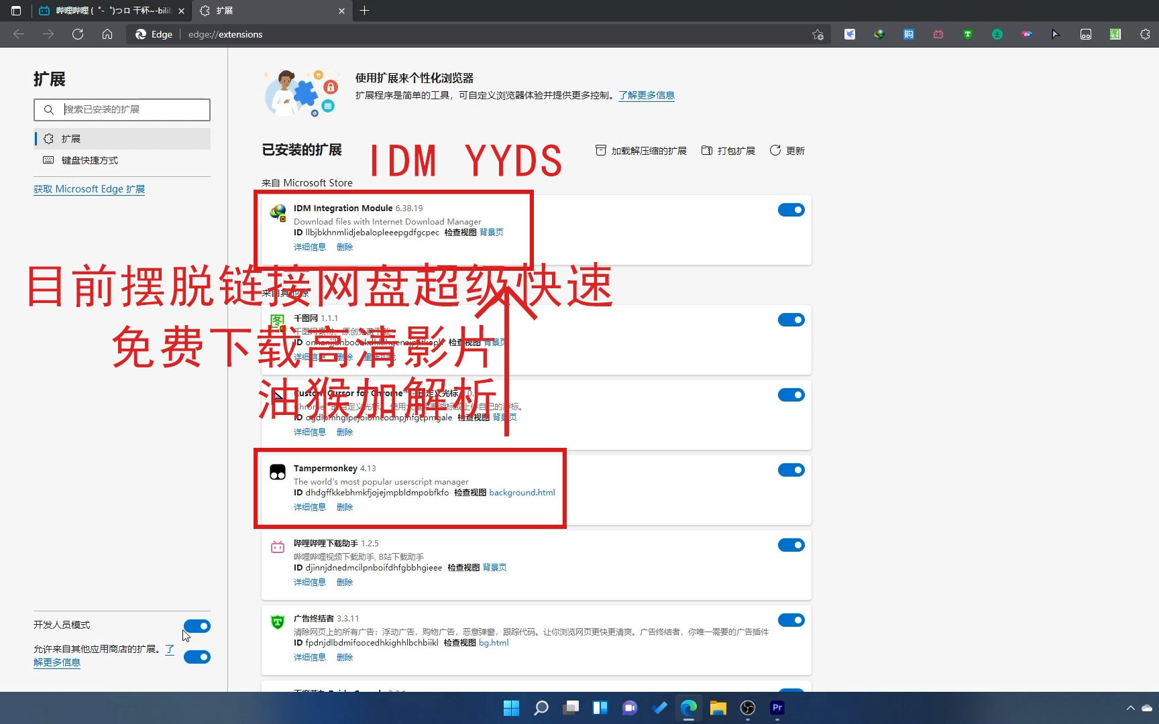
Task: Open a new tab with plus button
Action: pos(364,11)
